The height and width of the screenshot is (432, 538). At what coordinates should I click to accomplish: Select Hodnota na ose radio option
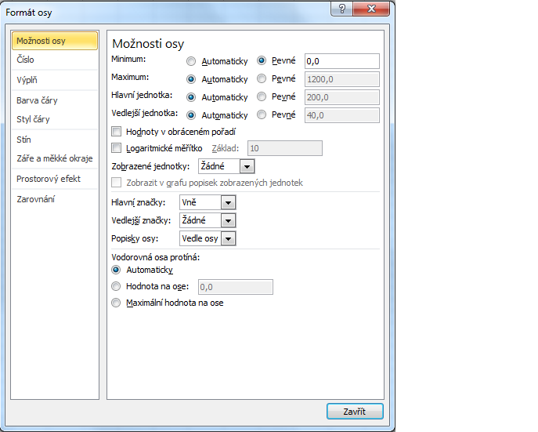pyautogui.click(x=117, y=287)
